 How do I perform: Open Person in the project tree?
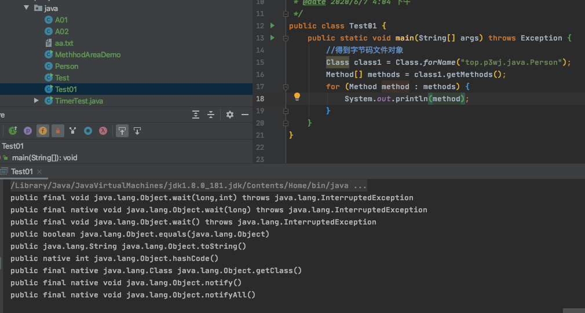(67, 66)
